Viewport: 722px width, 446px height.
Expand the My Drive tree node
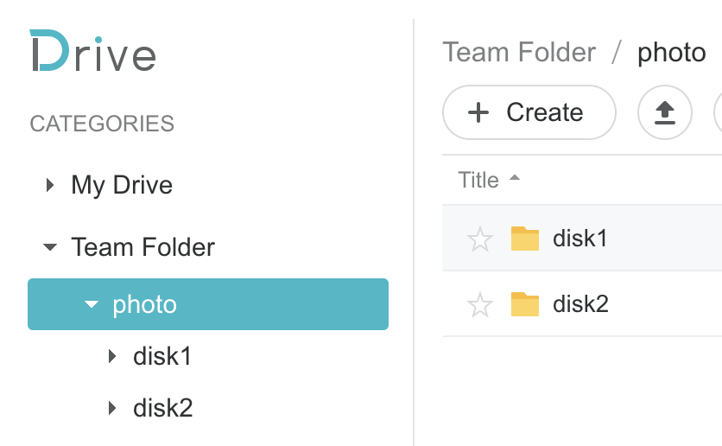pos(50,185)
